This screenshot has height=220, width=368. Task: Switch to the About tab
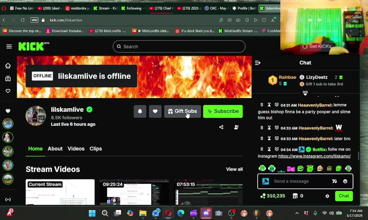click(x=55, y=148)
